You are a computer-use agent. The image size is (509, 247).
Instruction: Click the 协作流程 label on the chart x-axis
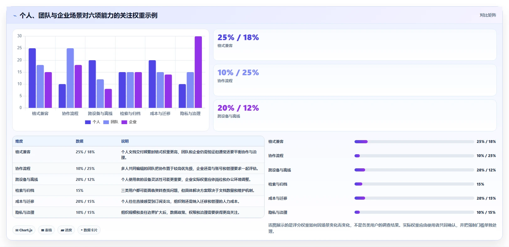coord(70,113)
